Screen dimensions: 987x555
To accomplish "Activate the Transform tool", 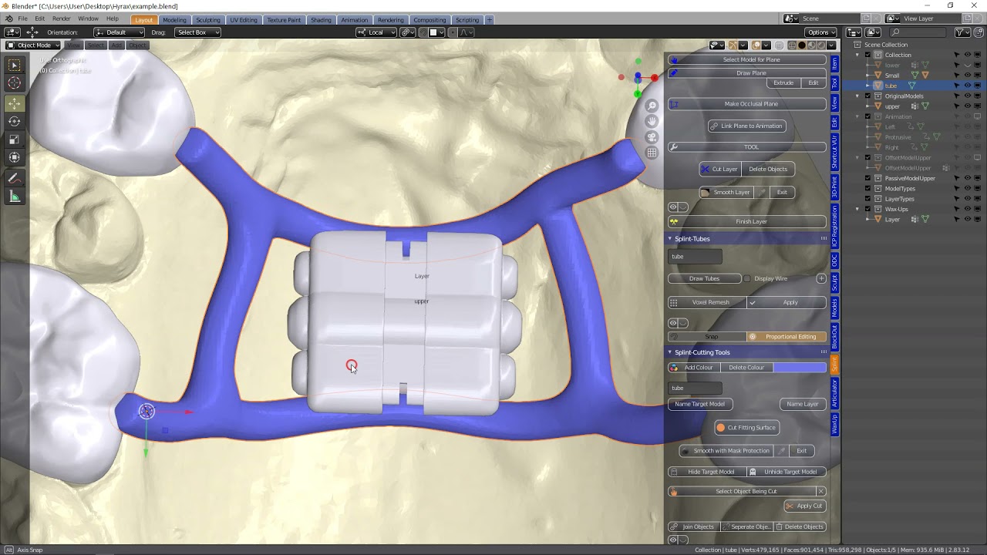I will click(15, 157).
